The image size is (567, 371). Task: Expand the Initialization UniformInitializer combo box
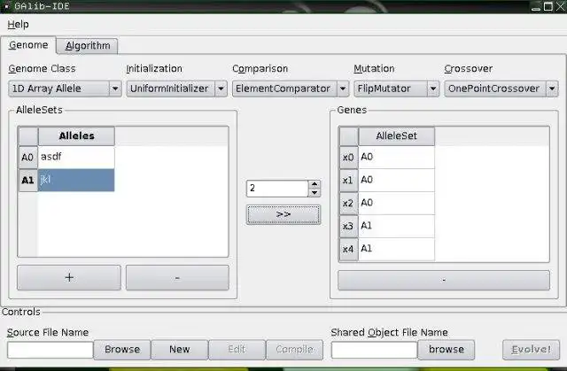pyautogui.click(x=177, y=89)
